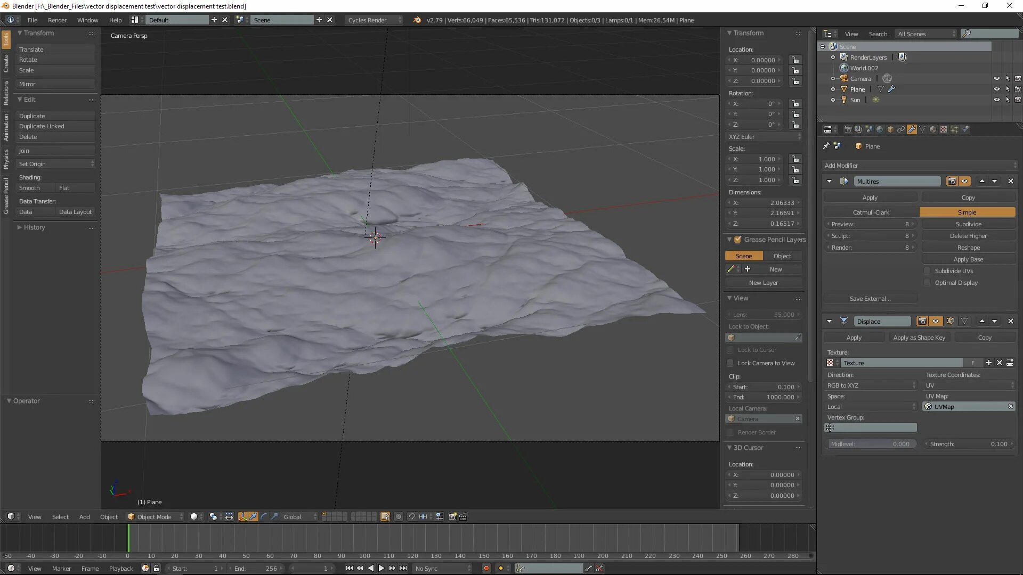Open the Render menu
Image resolution: width=1023 pixels, height=575 pixels.
tap(57, 20)
